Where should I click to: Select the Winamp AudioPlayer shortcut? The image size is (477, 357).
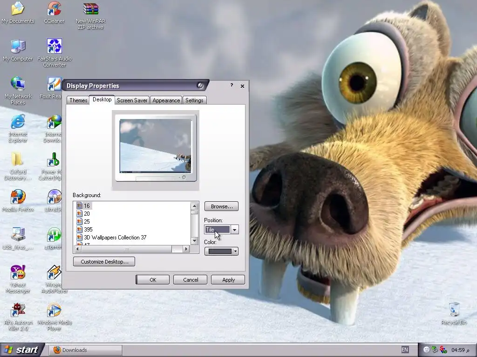[54, 279]
